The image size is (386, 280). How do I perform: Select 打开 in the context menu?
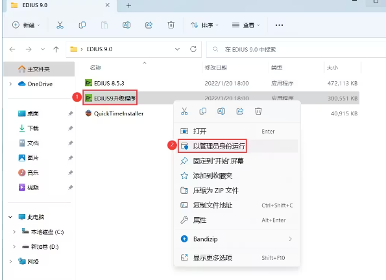click(x=237, y=132)
